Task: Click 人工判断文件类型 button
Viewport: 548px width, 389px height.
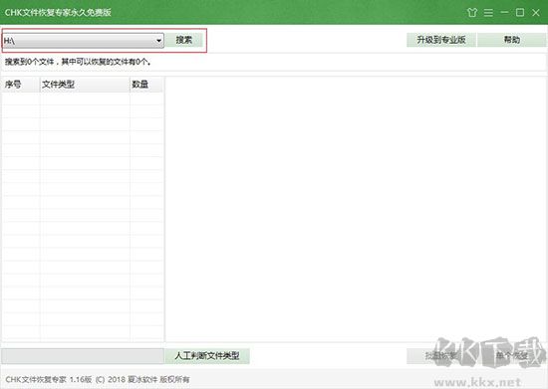Action: point(207,356)
